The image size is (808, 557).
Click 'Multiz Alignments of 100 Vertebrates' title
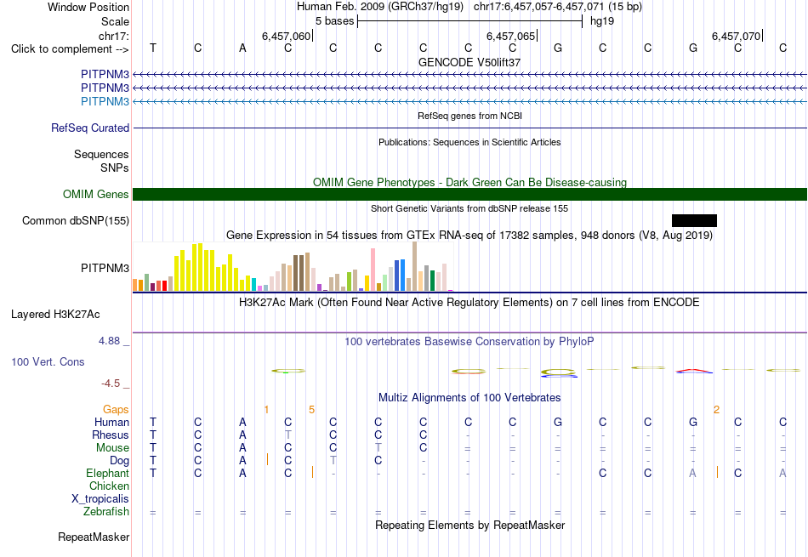(x=469, y=398)
